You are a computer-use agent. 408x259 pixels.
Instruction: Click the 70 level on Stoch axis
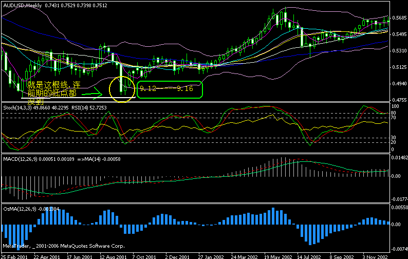(394, 118)
